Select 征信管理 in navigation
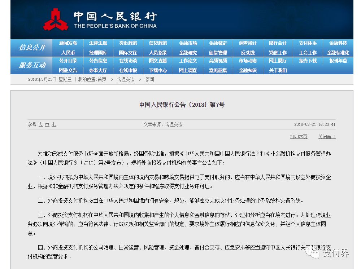The width and height of the screenshot is (361, 269). pyautogui.click(x=218, y=53)
